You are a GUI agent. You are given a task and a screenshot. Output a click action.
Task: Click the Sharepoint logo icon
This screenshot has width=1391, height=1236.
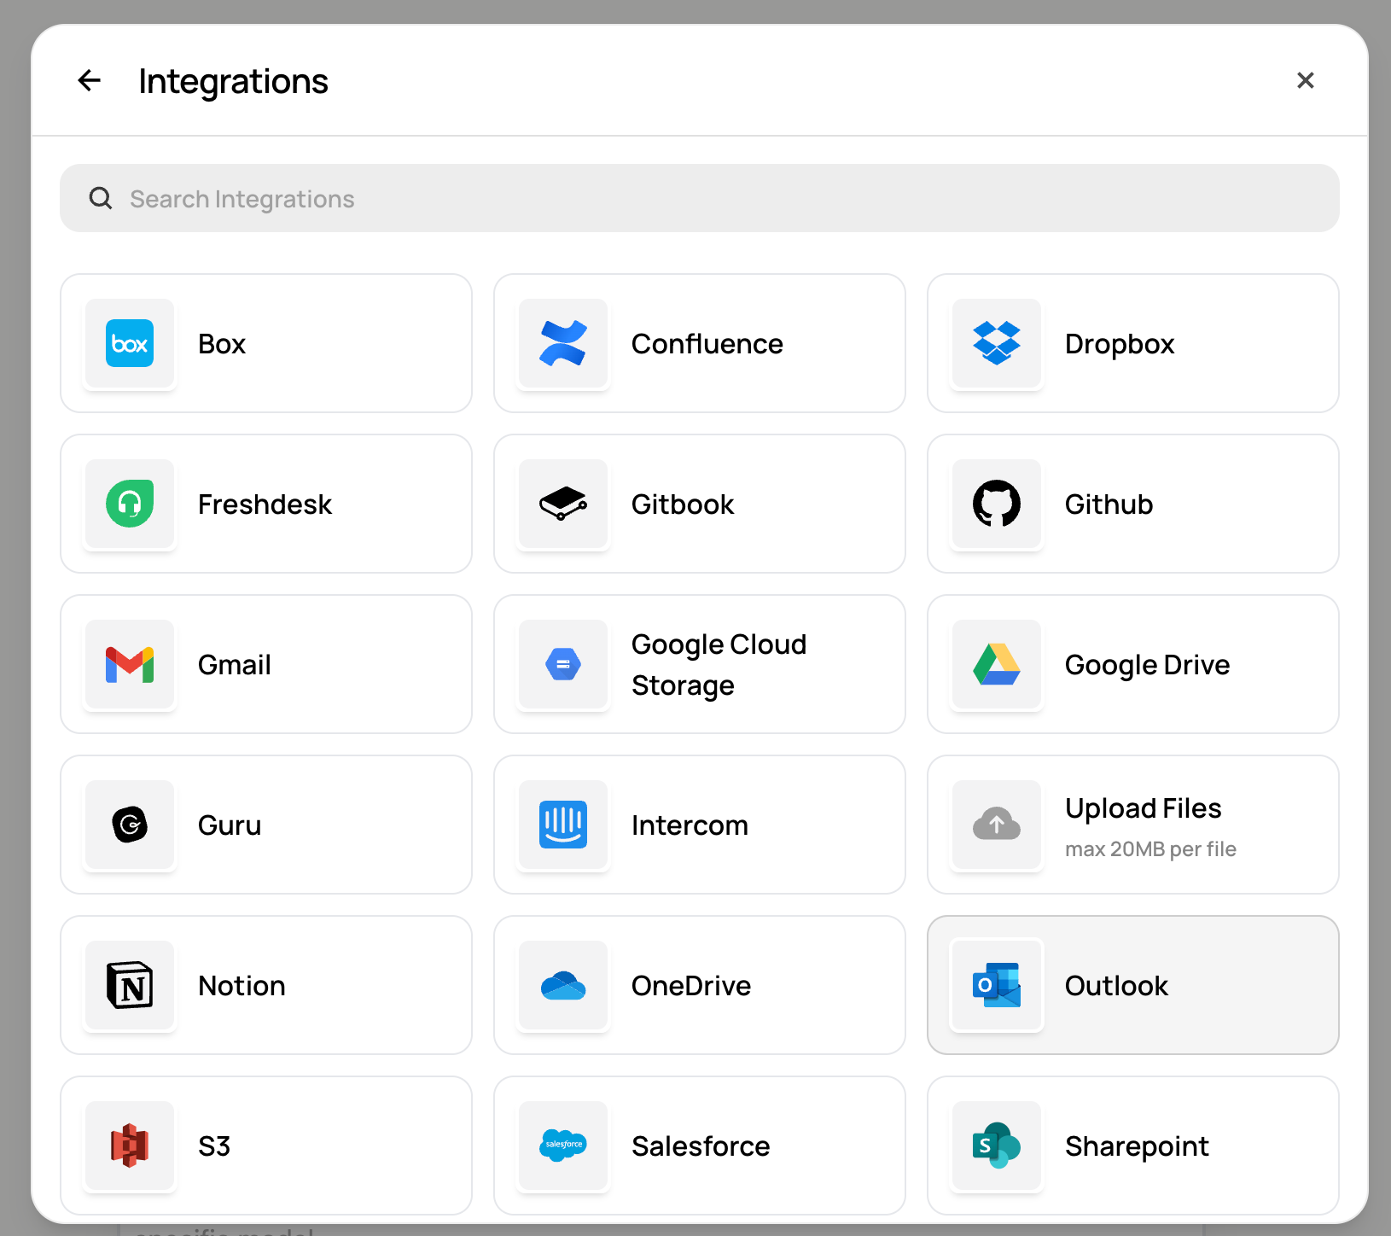coord(997,1146)
